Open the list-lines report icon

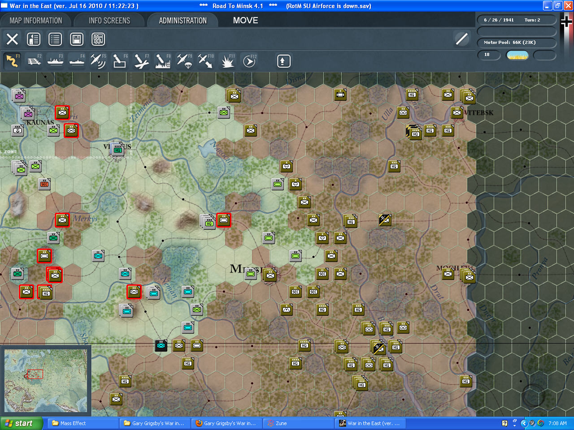pyautogui.click(x=55, y=39)
